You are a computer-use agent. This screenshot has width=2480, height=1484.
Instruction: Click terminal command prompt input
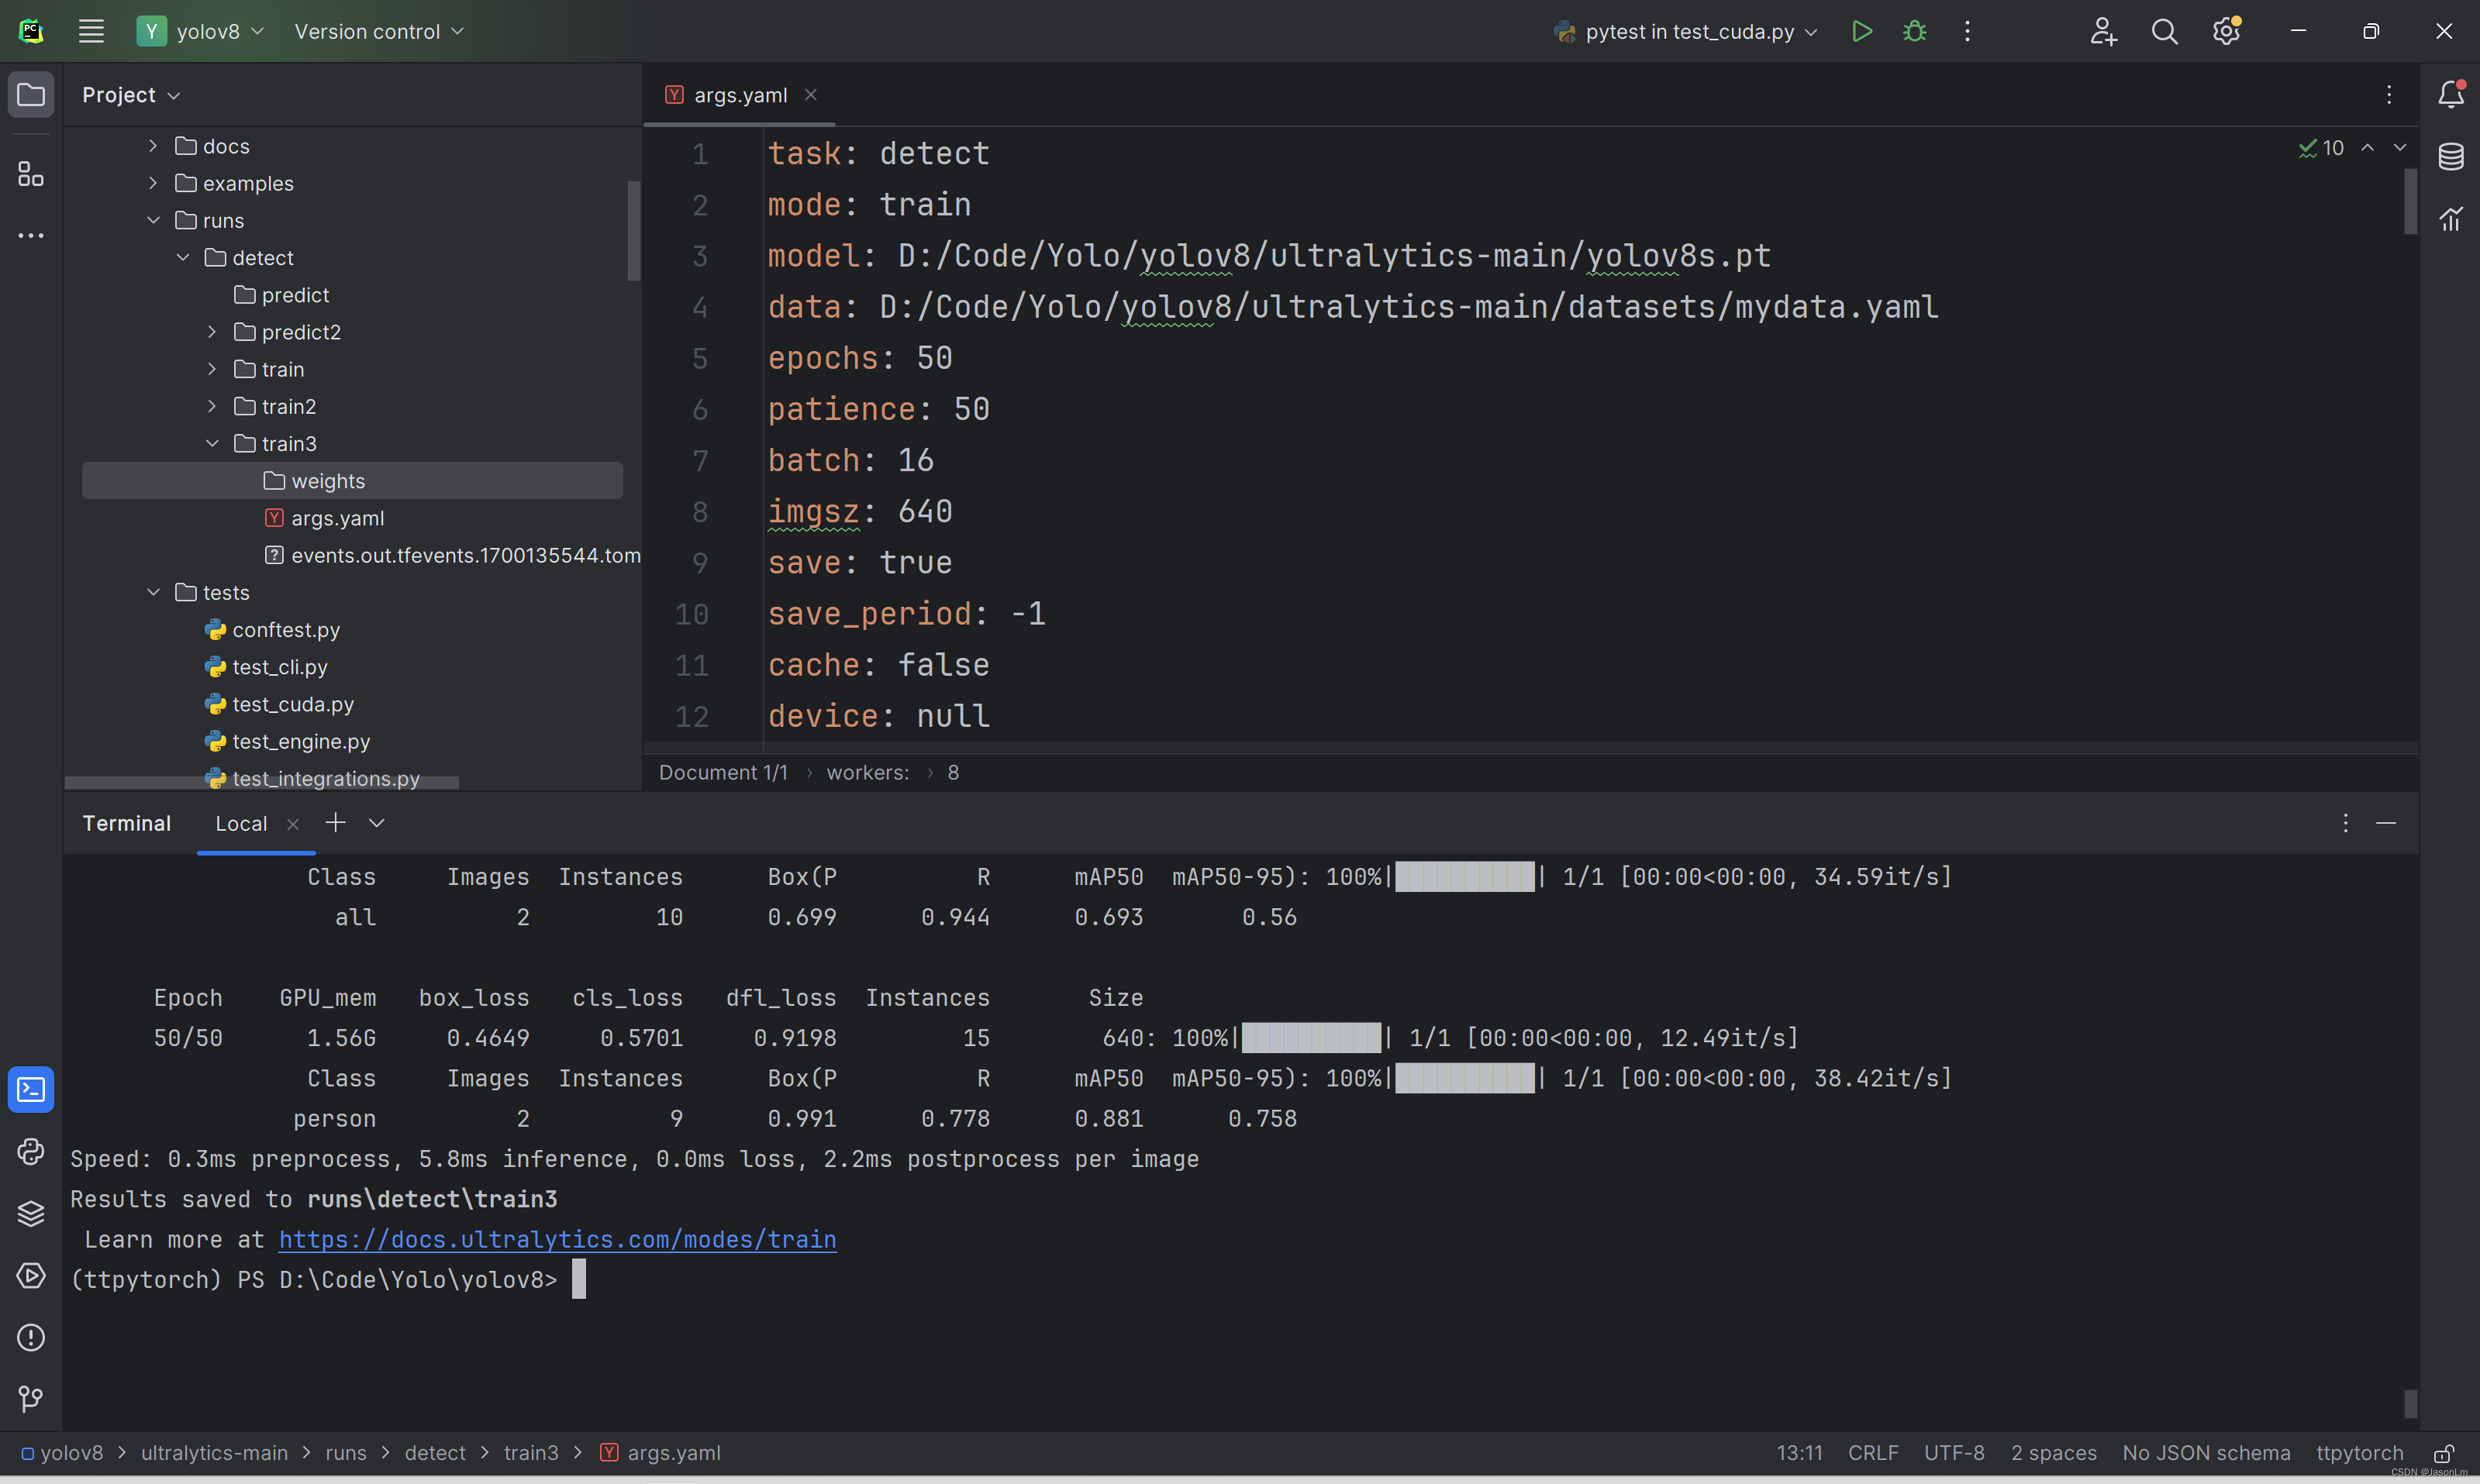coord(579,1279)
